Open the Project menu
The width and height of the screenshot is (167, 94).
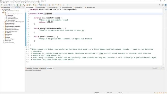[x=27, y=3]
